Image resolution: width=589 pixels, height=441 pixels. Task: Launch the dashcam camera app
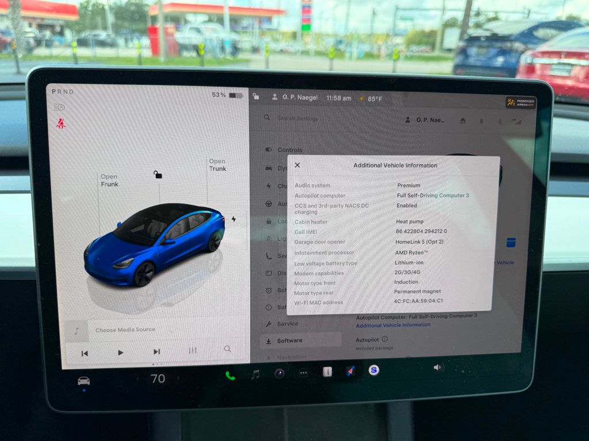tap(279, 373)
